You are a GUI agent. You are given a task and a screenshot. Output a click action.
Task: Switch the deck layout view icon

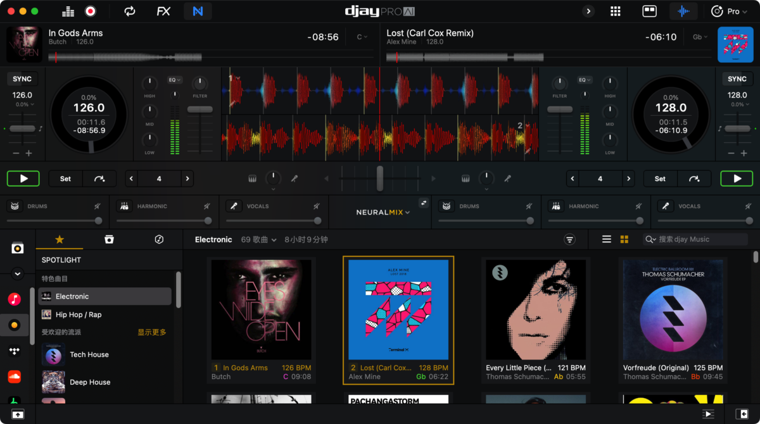tap(649, 11)
